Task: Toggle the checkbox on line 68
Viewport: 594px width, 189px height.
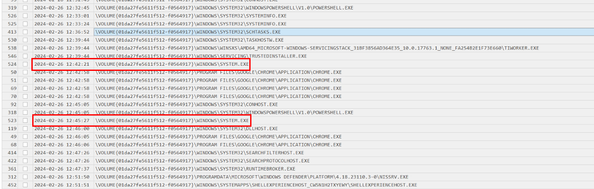Action: click(x=25, y=145)
